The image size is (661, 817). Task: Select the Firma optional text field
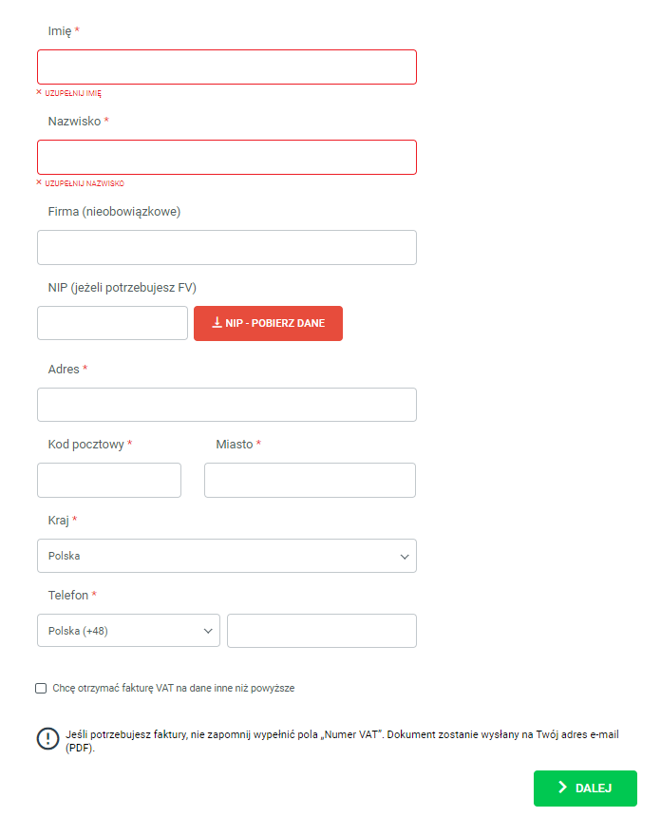226,247
